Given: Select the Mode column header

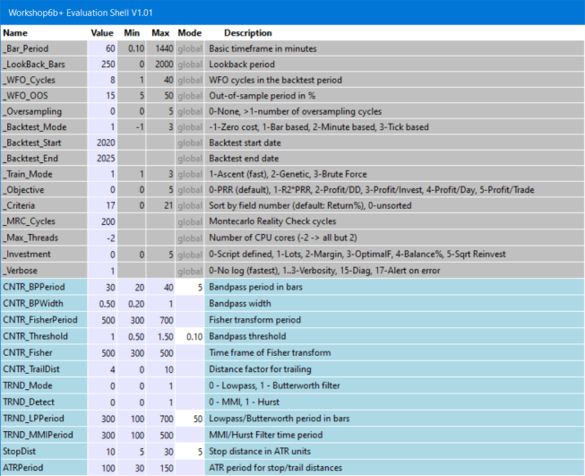Looking at the screenshot, I should point(190,32).
